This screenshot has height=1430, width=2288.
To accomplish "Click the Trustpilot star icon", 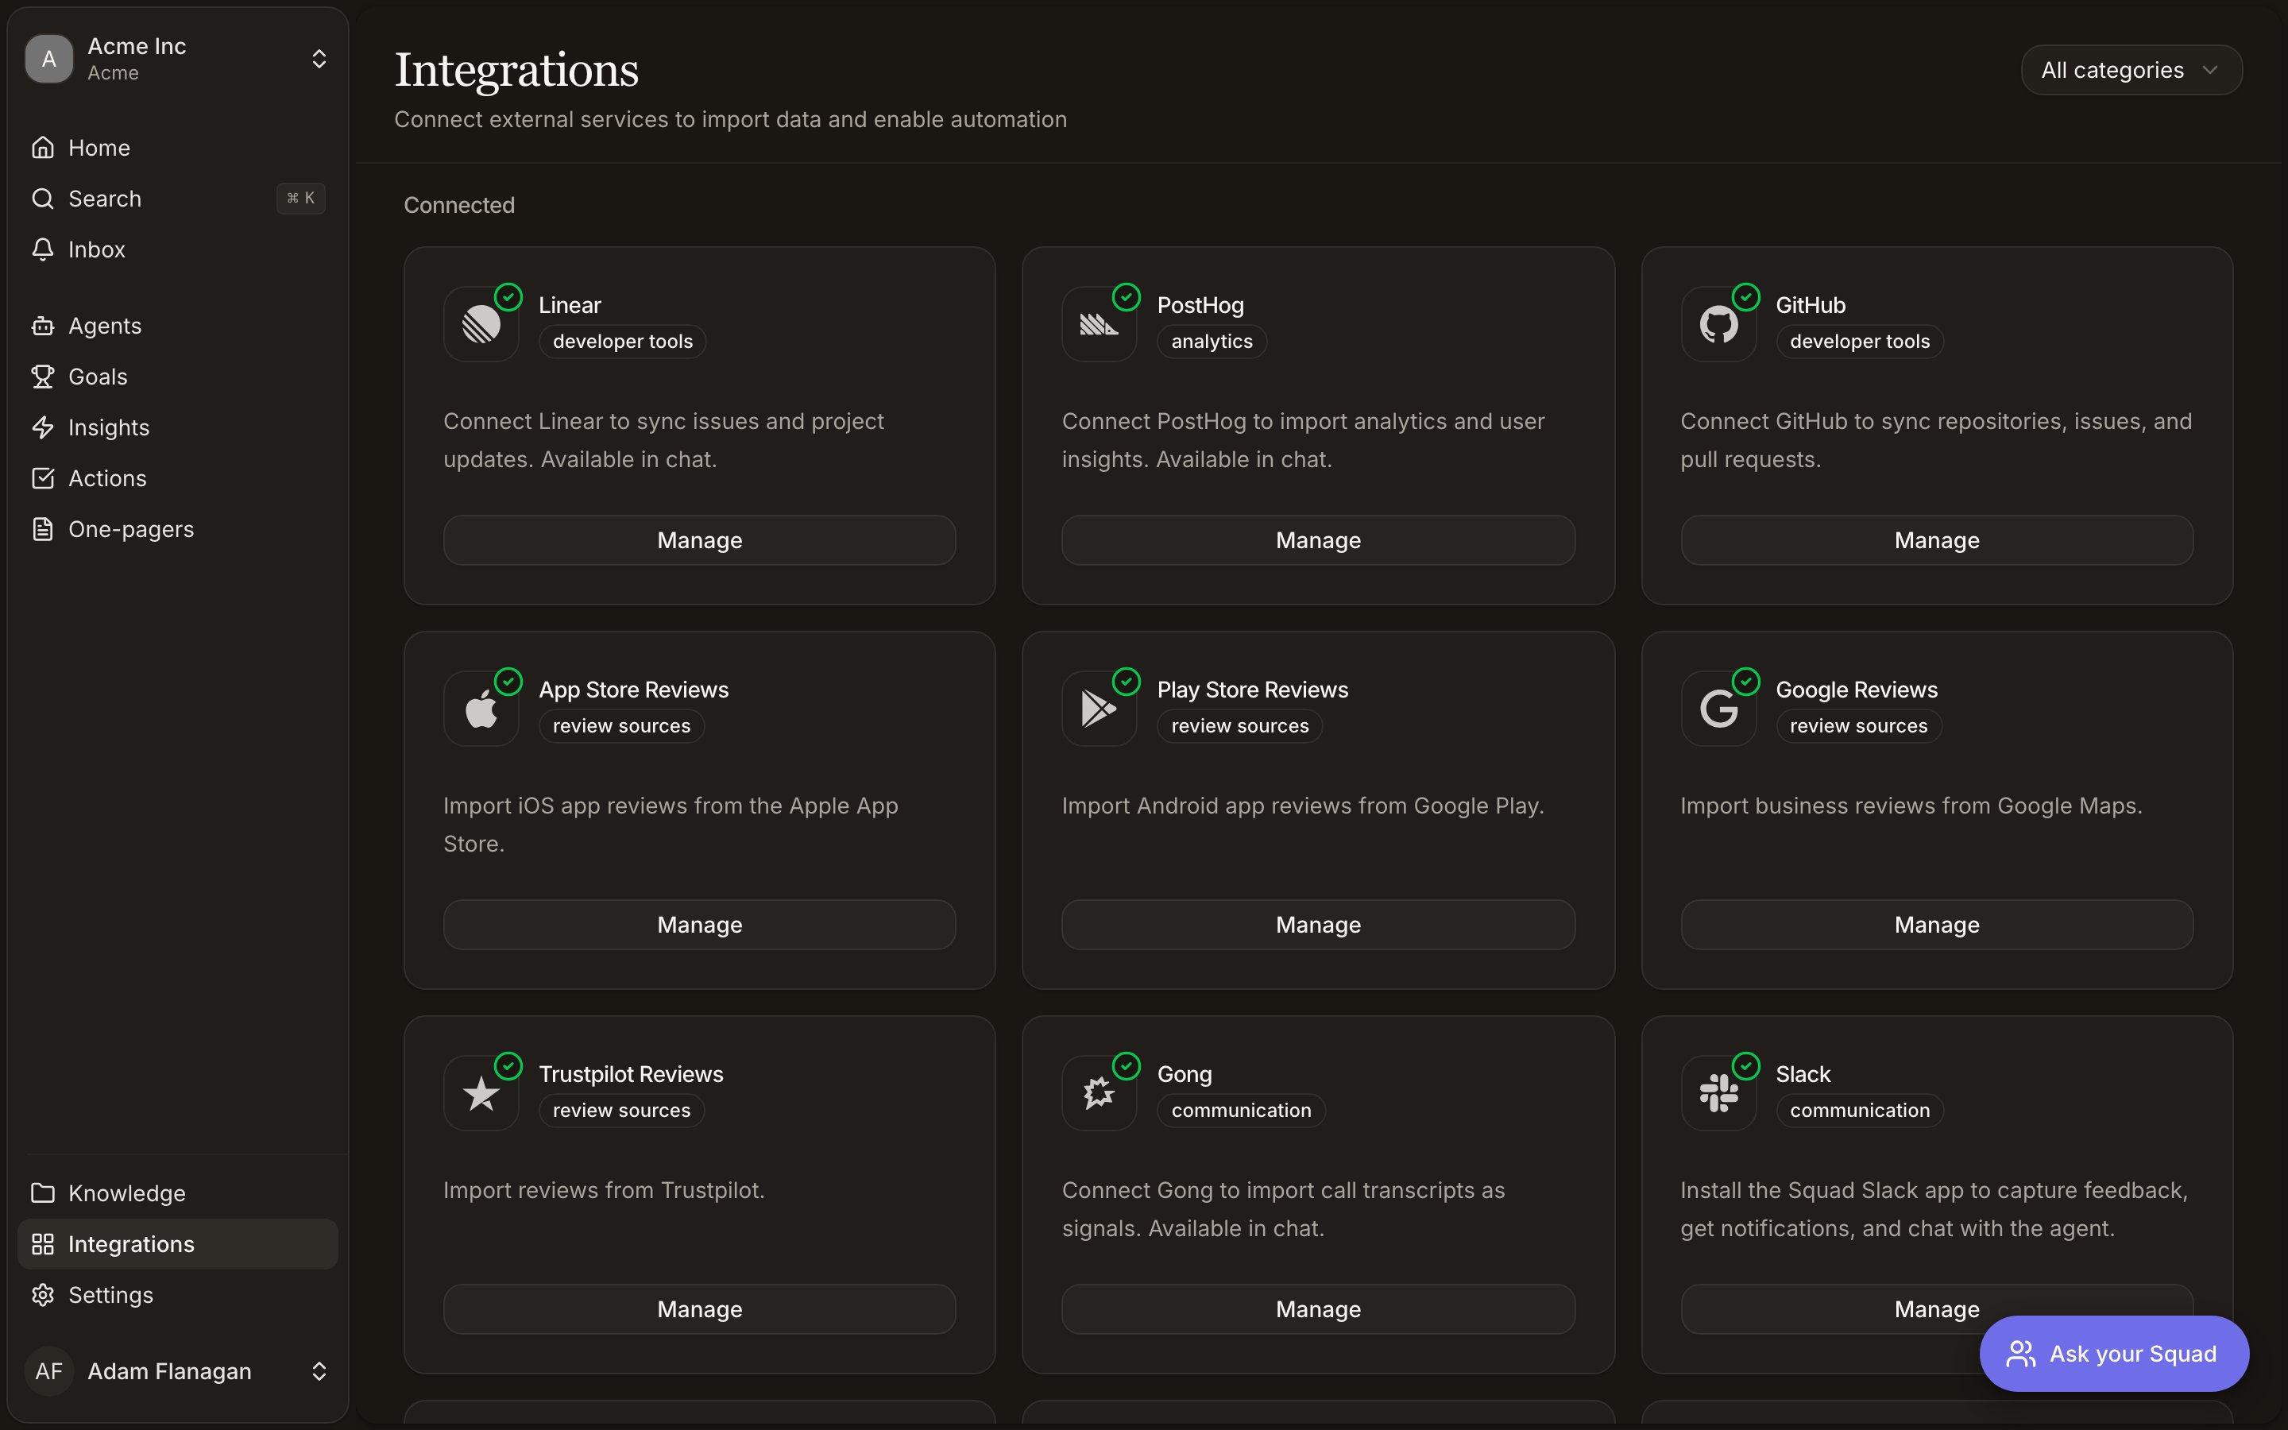I will click(481, 1093).
